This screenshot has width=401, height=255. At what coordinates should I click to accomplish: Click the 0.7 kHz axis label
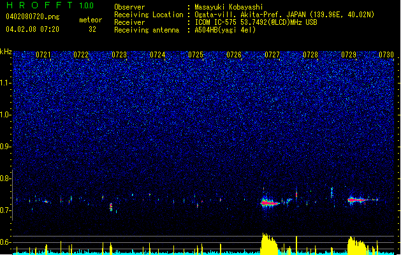(5, 210)
